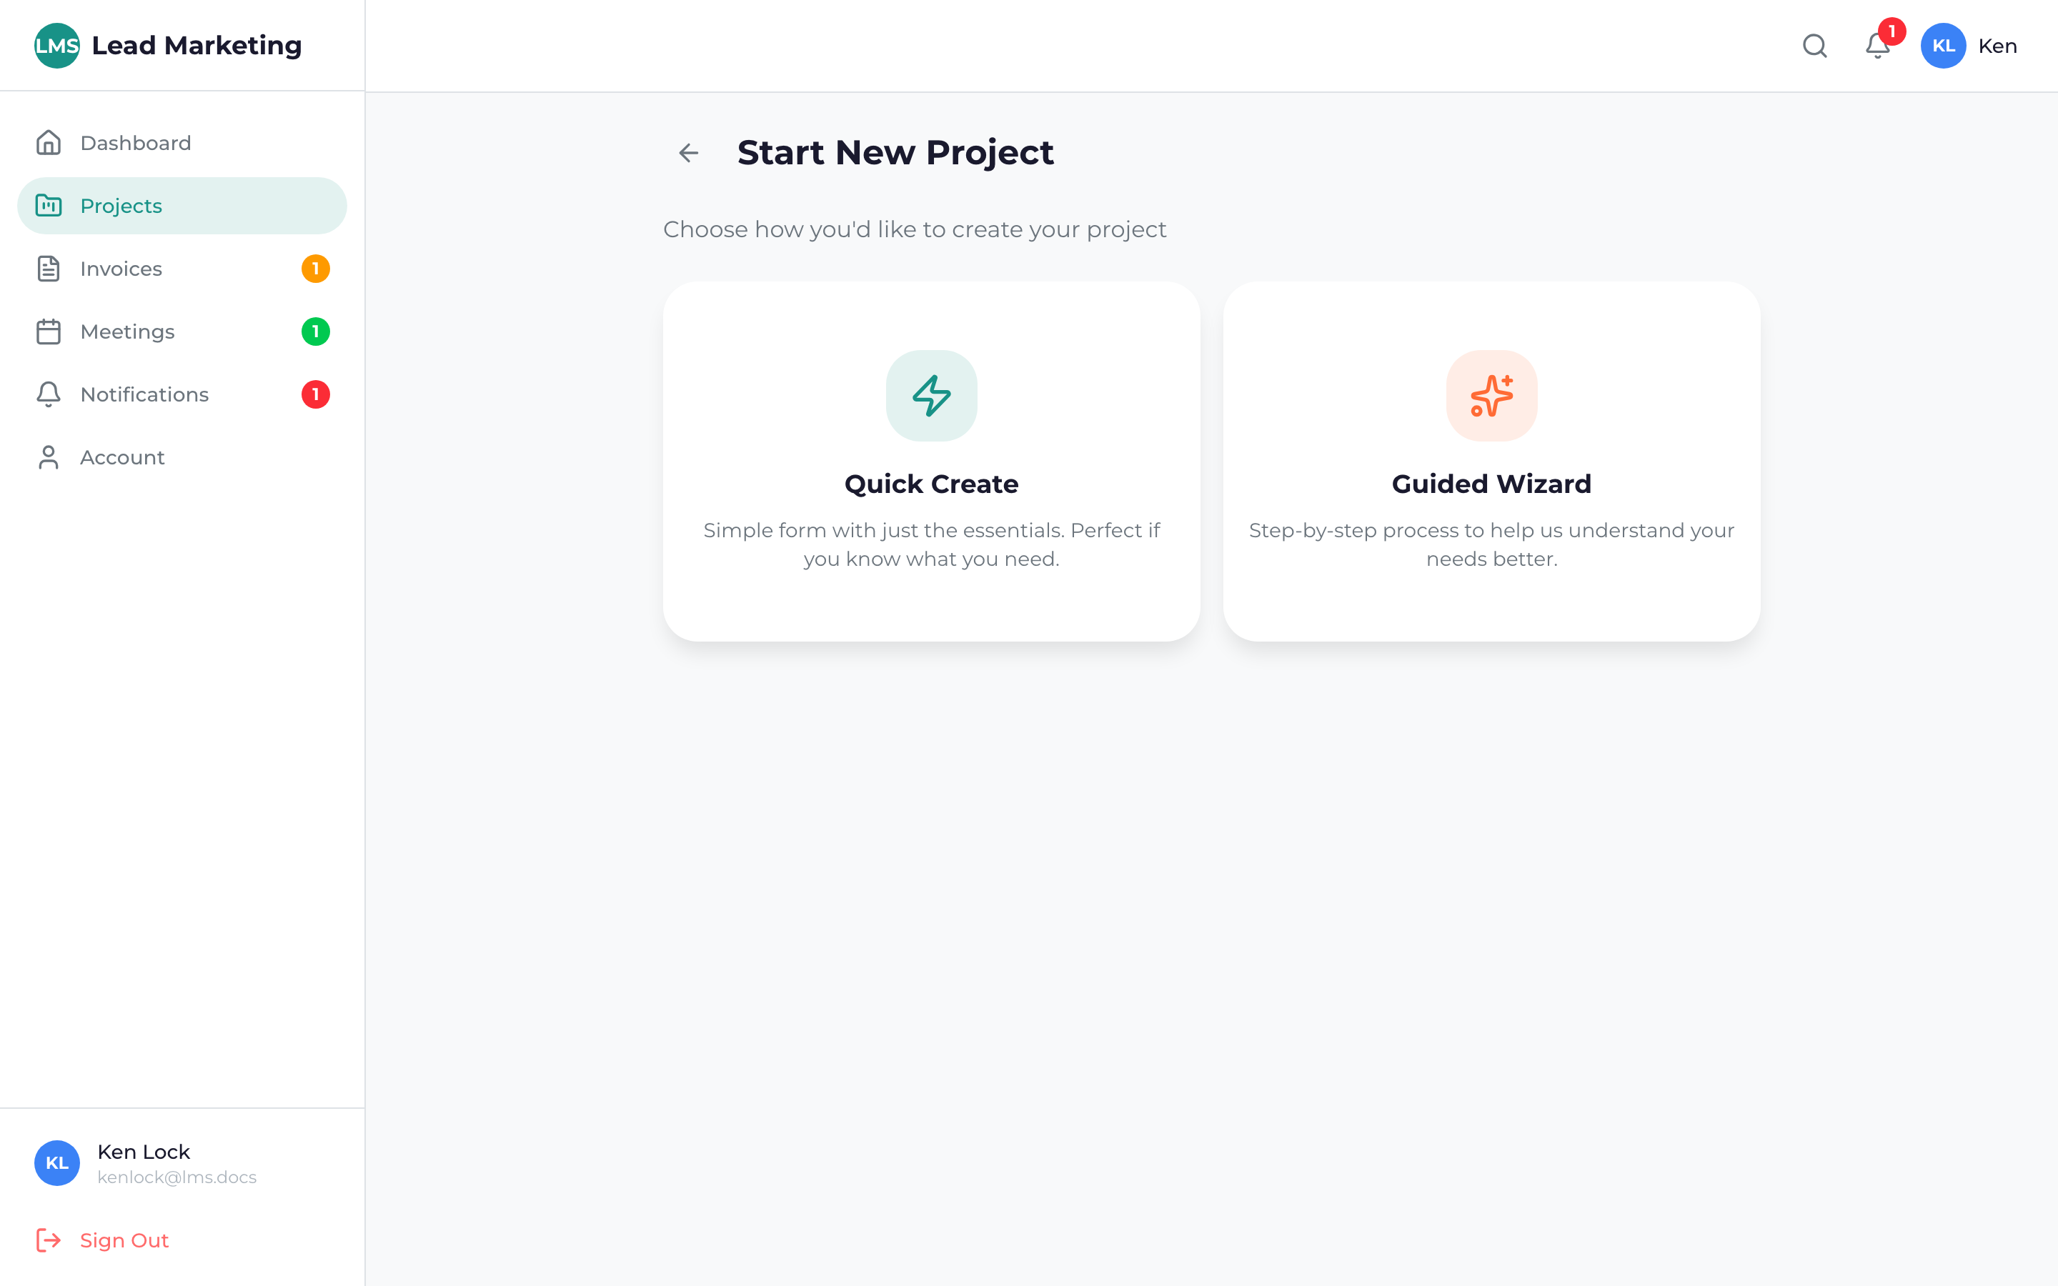Screen dimensions: 2058x1286
Task: Open the Meetings calendar icon
Action: point(49,331)
